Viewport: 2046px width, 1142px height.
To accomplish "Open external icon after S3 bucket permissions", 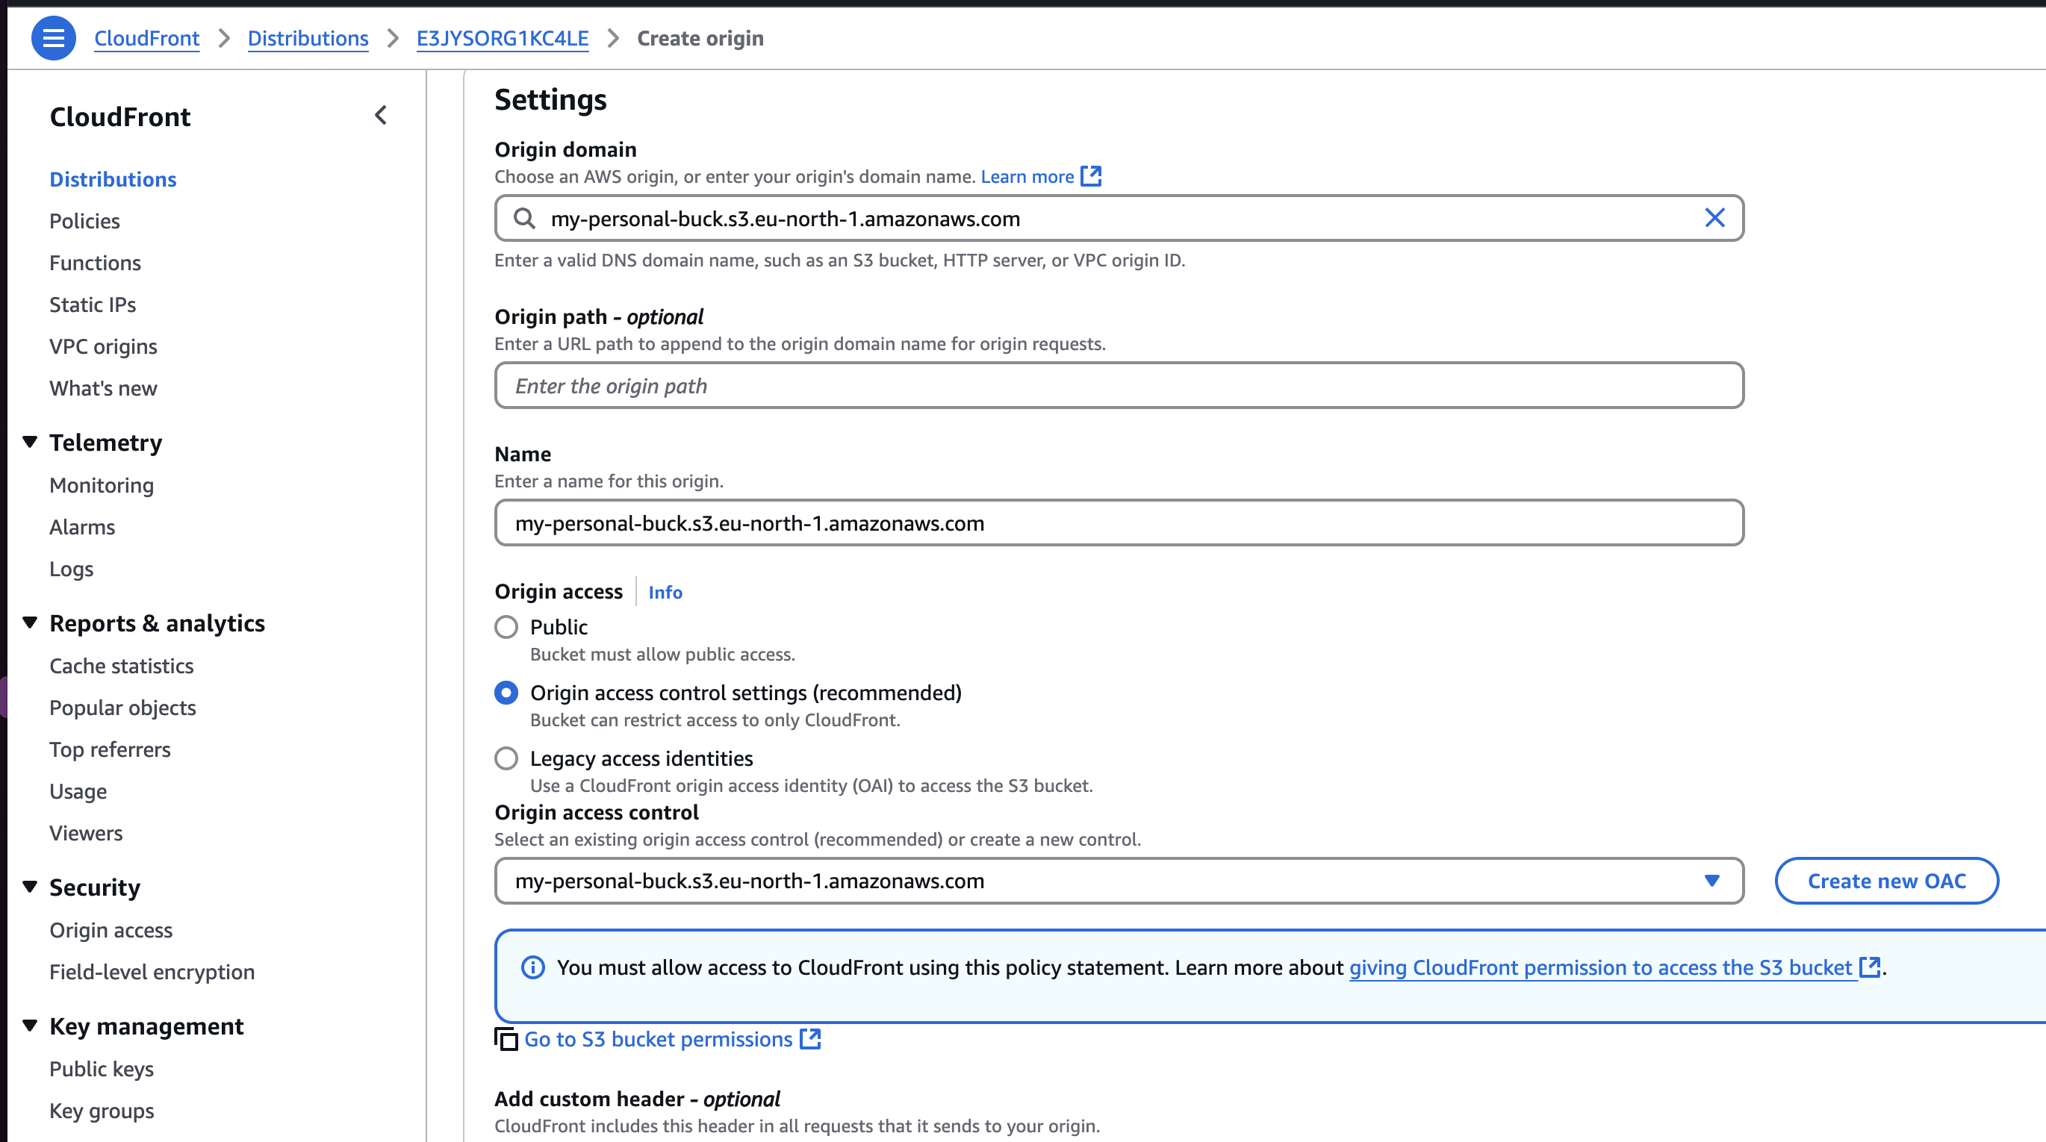I will pos(810,1039).
